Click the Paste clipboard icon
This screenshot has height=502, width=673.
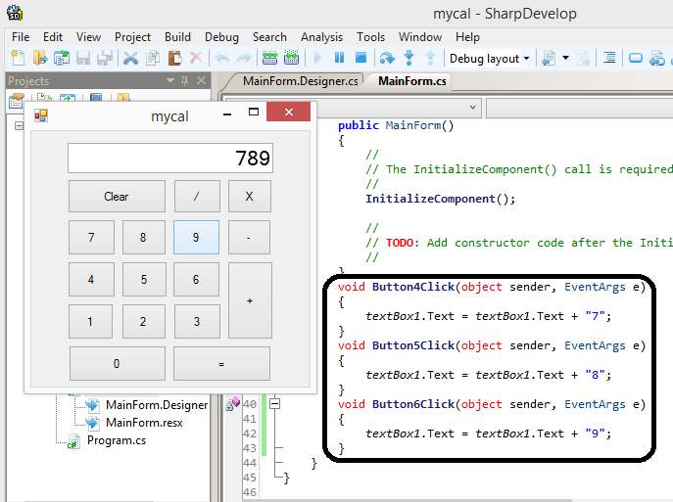point(174,59)
